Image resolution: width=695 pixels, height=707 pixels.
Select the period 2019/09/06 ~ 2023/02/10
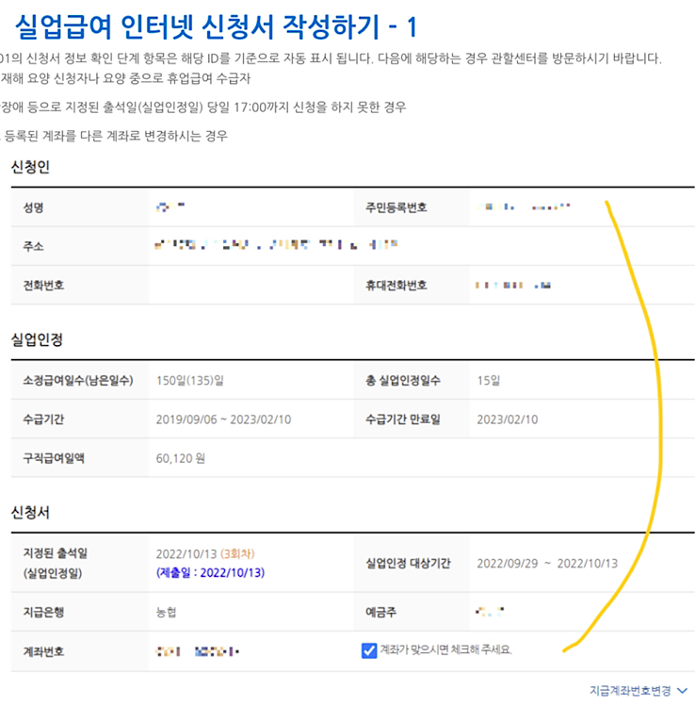223,419
